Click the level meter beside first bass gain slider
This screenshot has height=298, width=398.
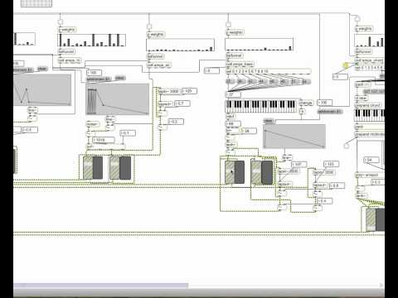click(240, 172)
